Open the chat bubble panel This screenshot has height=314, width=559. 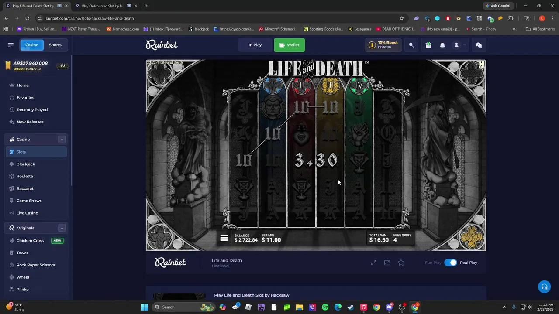click(x=479, y=45)
